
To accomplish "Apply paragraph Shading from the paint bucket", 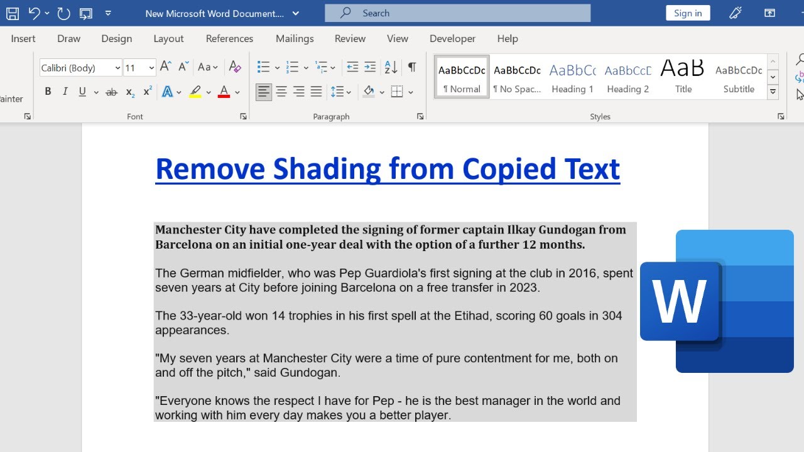I will [369, 92].
